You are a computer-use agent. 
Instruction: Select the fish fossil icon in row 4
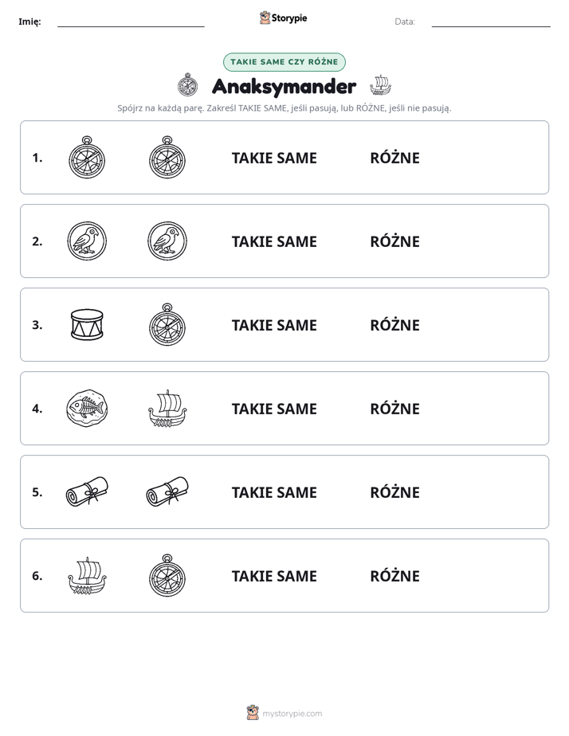click(87, 408)
